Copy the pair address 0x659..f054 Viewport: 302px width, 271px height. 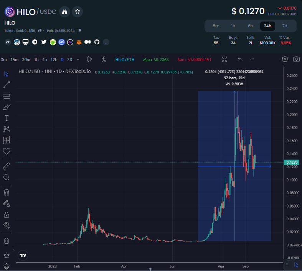pyautogui.click(x=79, y=31)
